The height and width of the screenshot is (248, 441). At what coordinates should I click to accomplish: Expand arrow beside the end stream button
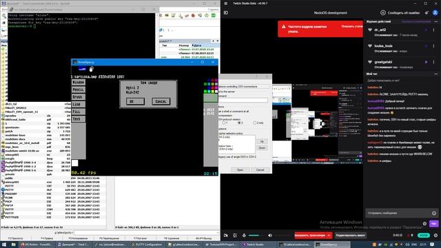point(329,236)
